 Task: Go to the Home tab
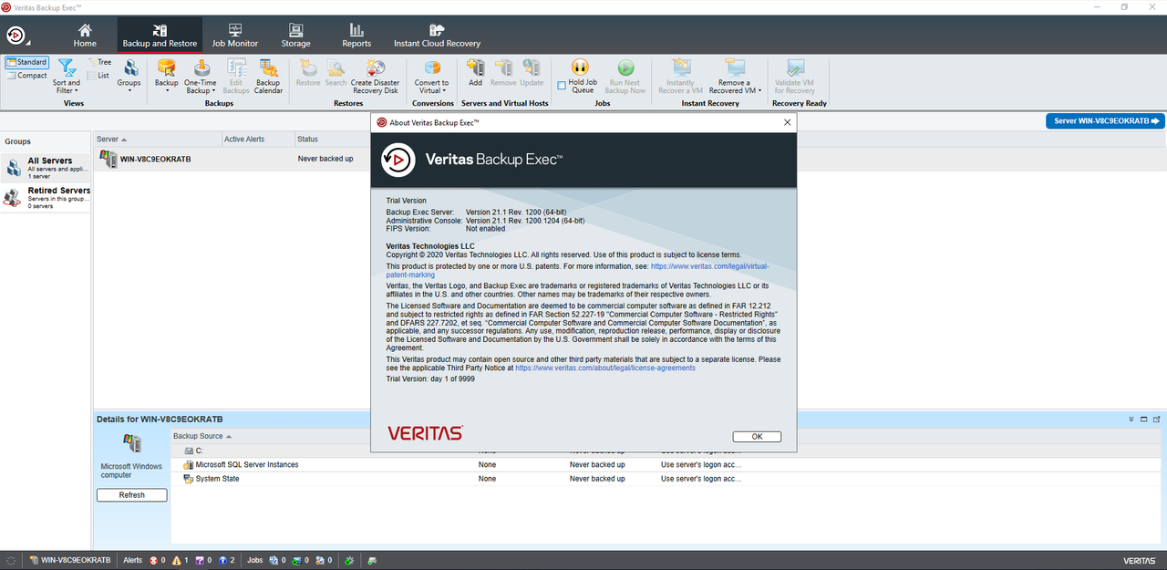click(x=85, y=36)
